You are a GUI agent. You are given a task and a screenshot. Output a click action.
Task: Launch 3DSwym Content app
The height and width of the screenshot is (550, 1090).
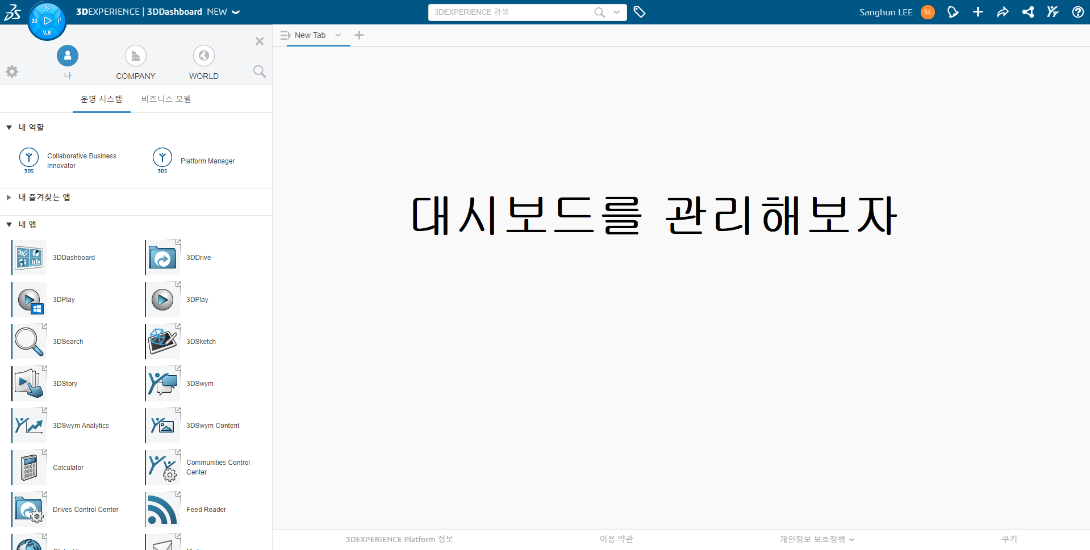click(x=162, y=426)
